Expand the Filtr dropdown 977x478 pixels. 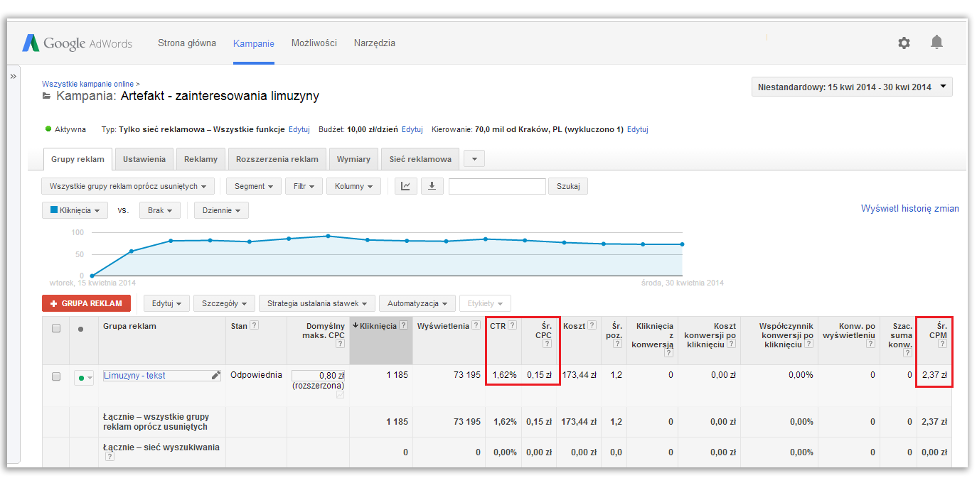[304, 186]
